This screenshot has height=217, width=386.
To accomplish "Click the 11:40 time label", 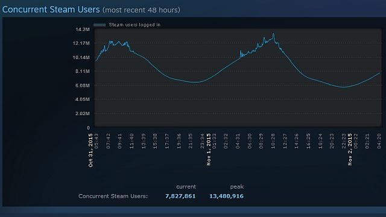I will [x=131, y=141].
